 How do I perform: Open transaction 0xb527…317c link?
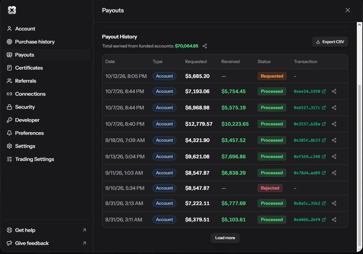[x=310, y=108]
